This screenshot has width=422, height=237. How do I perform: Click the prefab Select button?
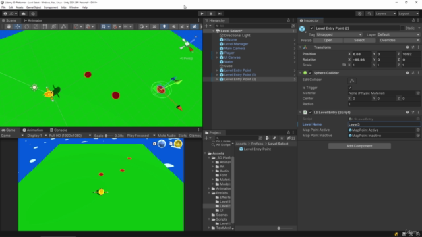click(359, 40)
